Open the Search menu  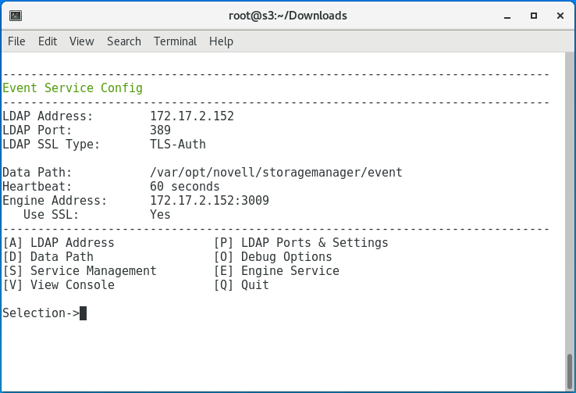[124, 41]
